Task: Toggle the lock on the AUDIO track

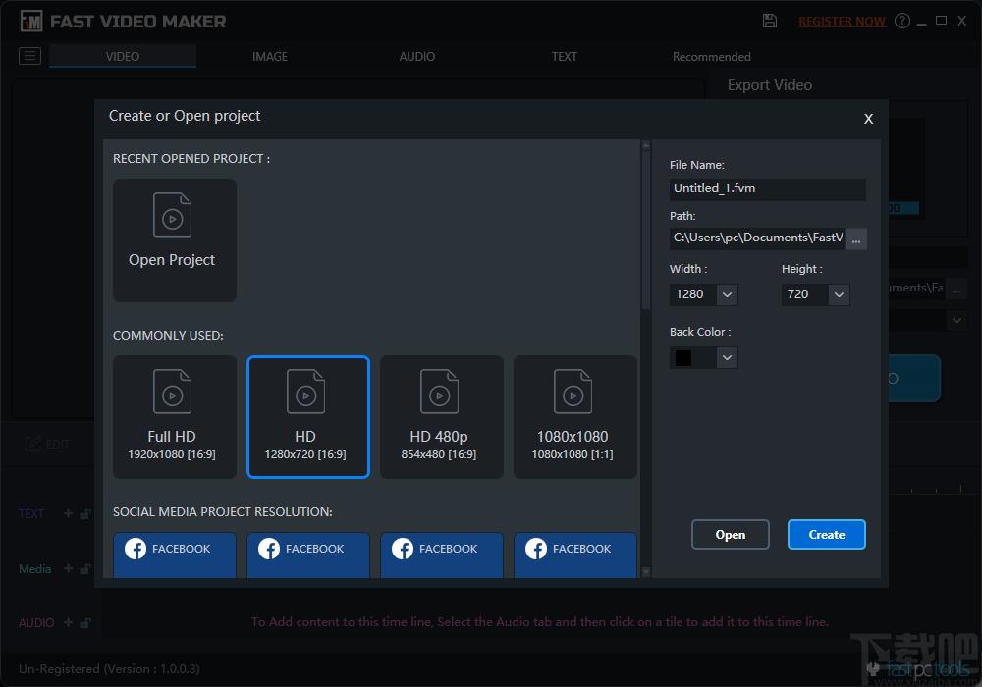Action: (x=85, y=622)
